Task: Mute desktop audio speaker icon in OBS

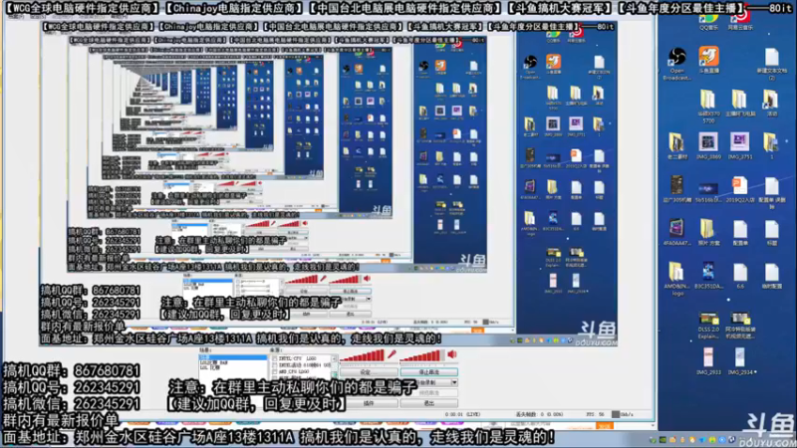Action: 452,354
